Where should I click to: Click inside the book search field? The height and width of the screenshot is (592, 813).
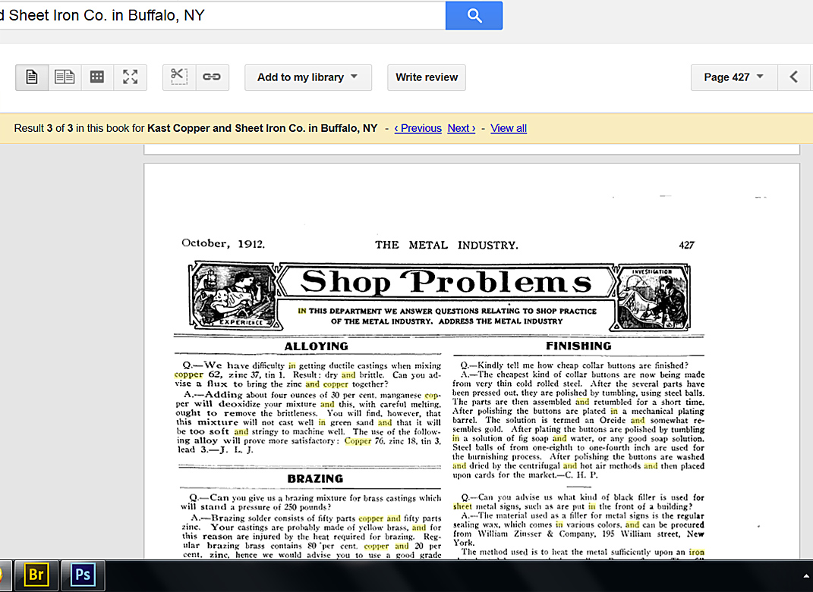pos(220,15)
